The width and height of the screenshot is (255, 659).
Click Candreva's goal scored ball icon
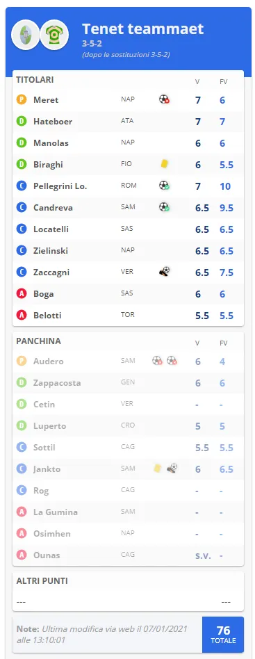(164, 206)
